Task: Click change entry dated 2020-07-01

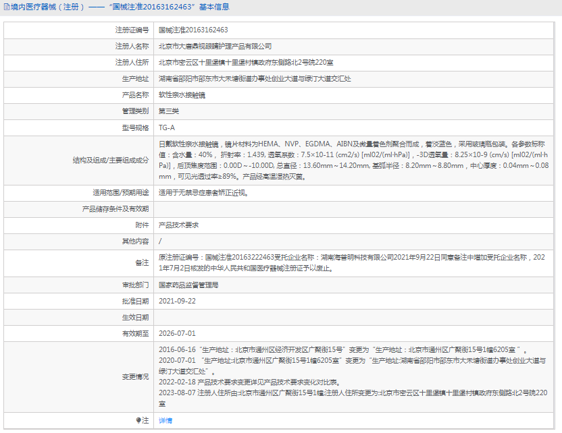Action: (x=353, y=366)
